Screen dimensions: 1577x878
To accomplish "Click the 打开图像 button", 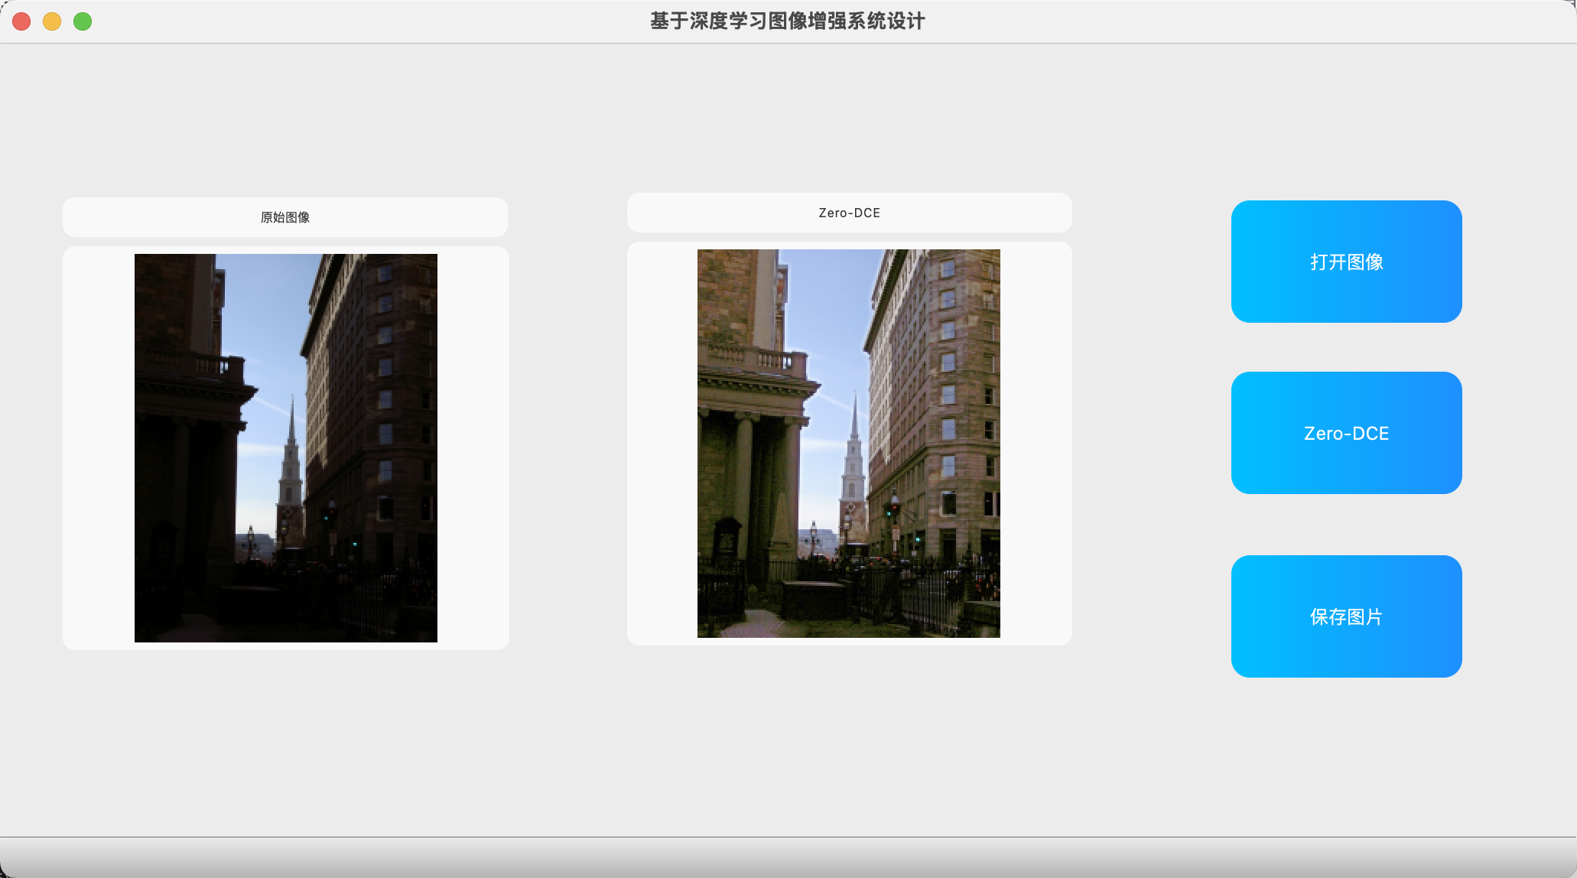I will (1346, 262).
